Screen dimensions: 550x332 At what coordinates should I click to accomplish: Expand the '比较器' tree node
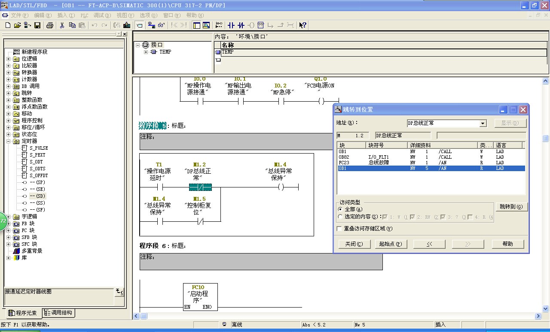pyautogui.click(x=8, y=66)
